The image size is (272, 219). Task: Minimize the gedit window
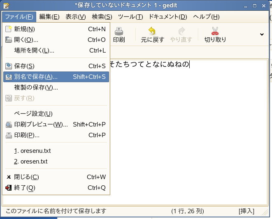click(x=246, y=6)
